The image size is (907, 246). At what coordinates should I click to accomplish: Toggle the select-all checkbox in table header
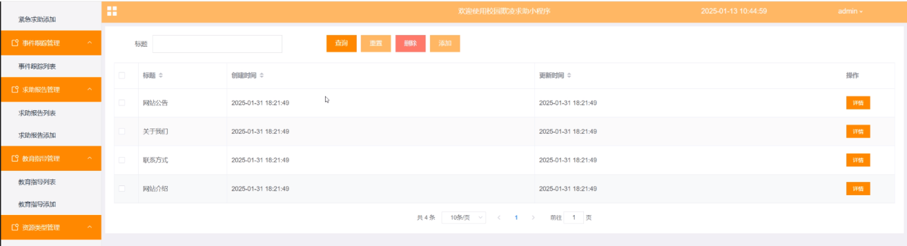[x=122, y=76]
